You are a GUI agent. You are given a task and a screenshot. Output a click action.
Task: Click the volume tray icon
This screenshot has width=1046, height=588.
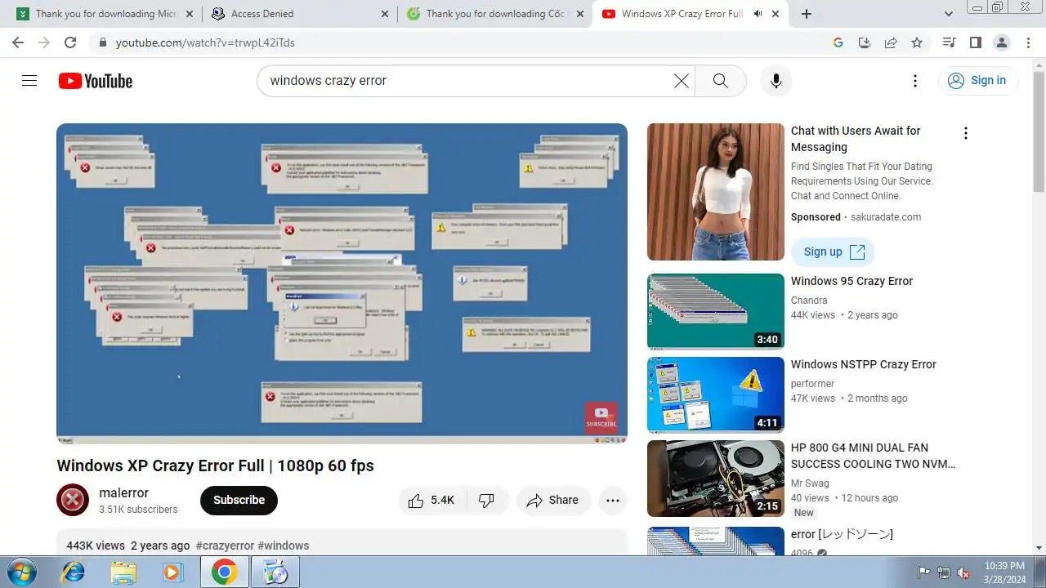coord(963,572)
